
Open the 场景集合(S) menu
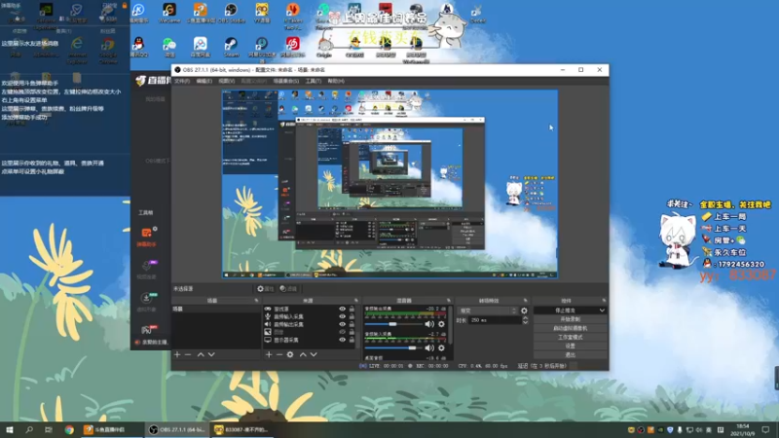click(x=286, y=81)
